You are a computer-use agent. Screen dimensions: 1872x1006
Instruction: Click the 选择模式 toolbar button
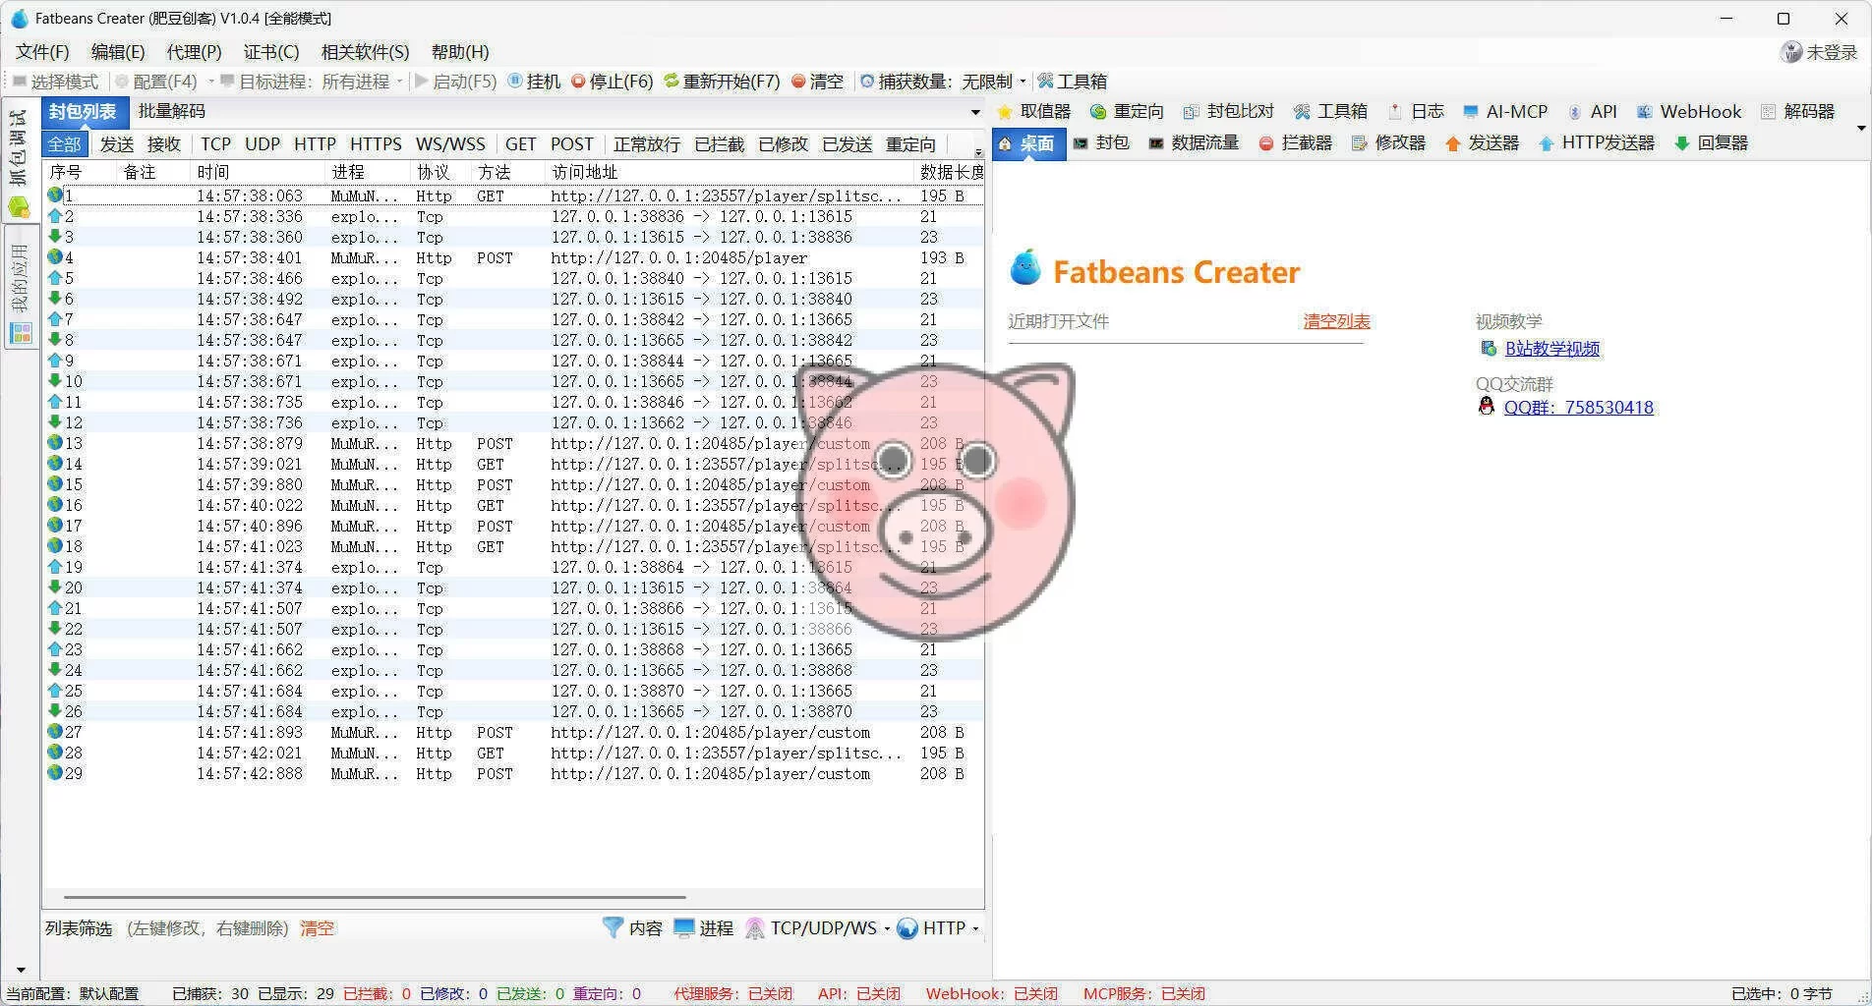(x=55, y=82)
